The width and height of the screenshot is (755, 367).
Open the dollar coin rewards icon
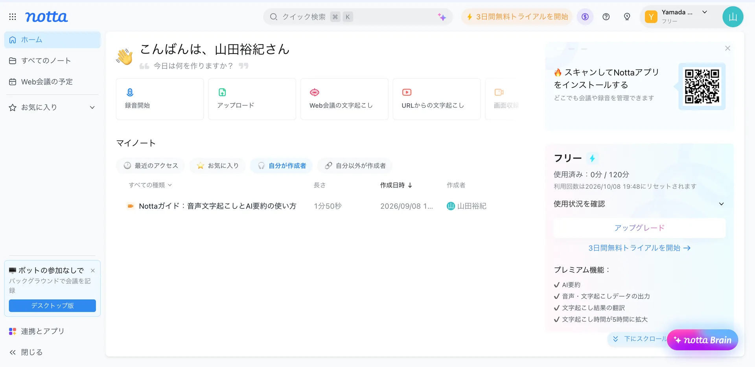585,17
